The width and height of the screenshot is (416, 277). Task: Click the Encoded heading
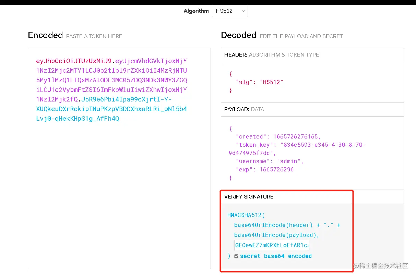[45, 35]
